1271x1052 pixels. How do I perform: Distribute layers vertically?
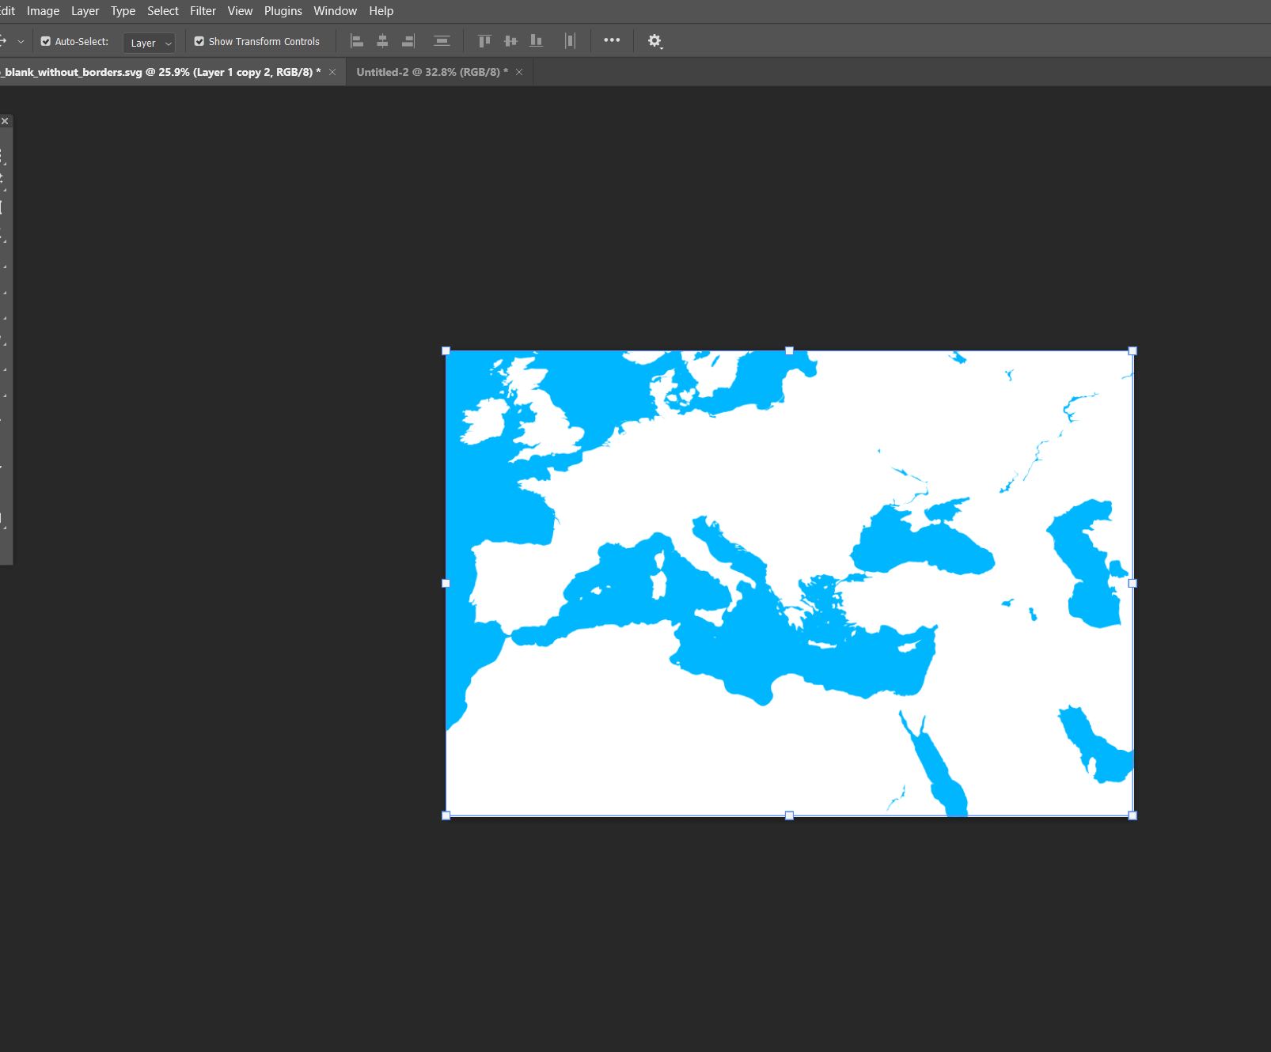tap(442, 41)
